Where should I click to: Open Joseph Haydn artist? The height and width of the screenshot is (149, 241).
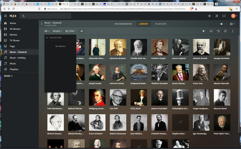click(x=97, y=72)
